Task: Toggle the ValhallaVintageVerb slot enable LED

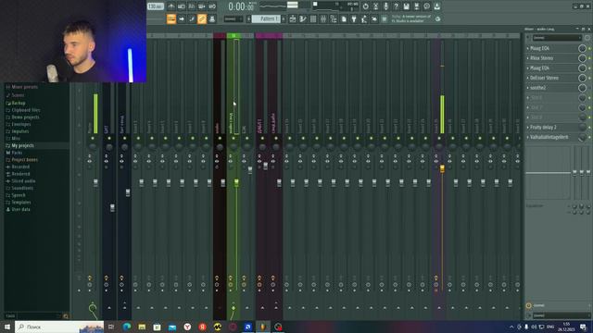Action: pyautogui.click(x=589, y=137)
